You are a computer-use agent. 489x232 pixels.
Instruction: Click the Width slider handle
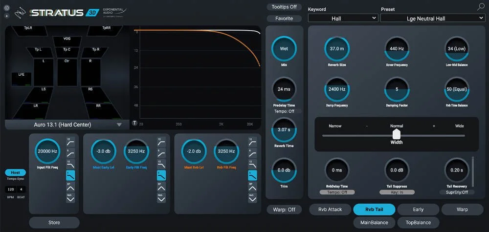point(397,134)
